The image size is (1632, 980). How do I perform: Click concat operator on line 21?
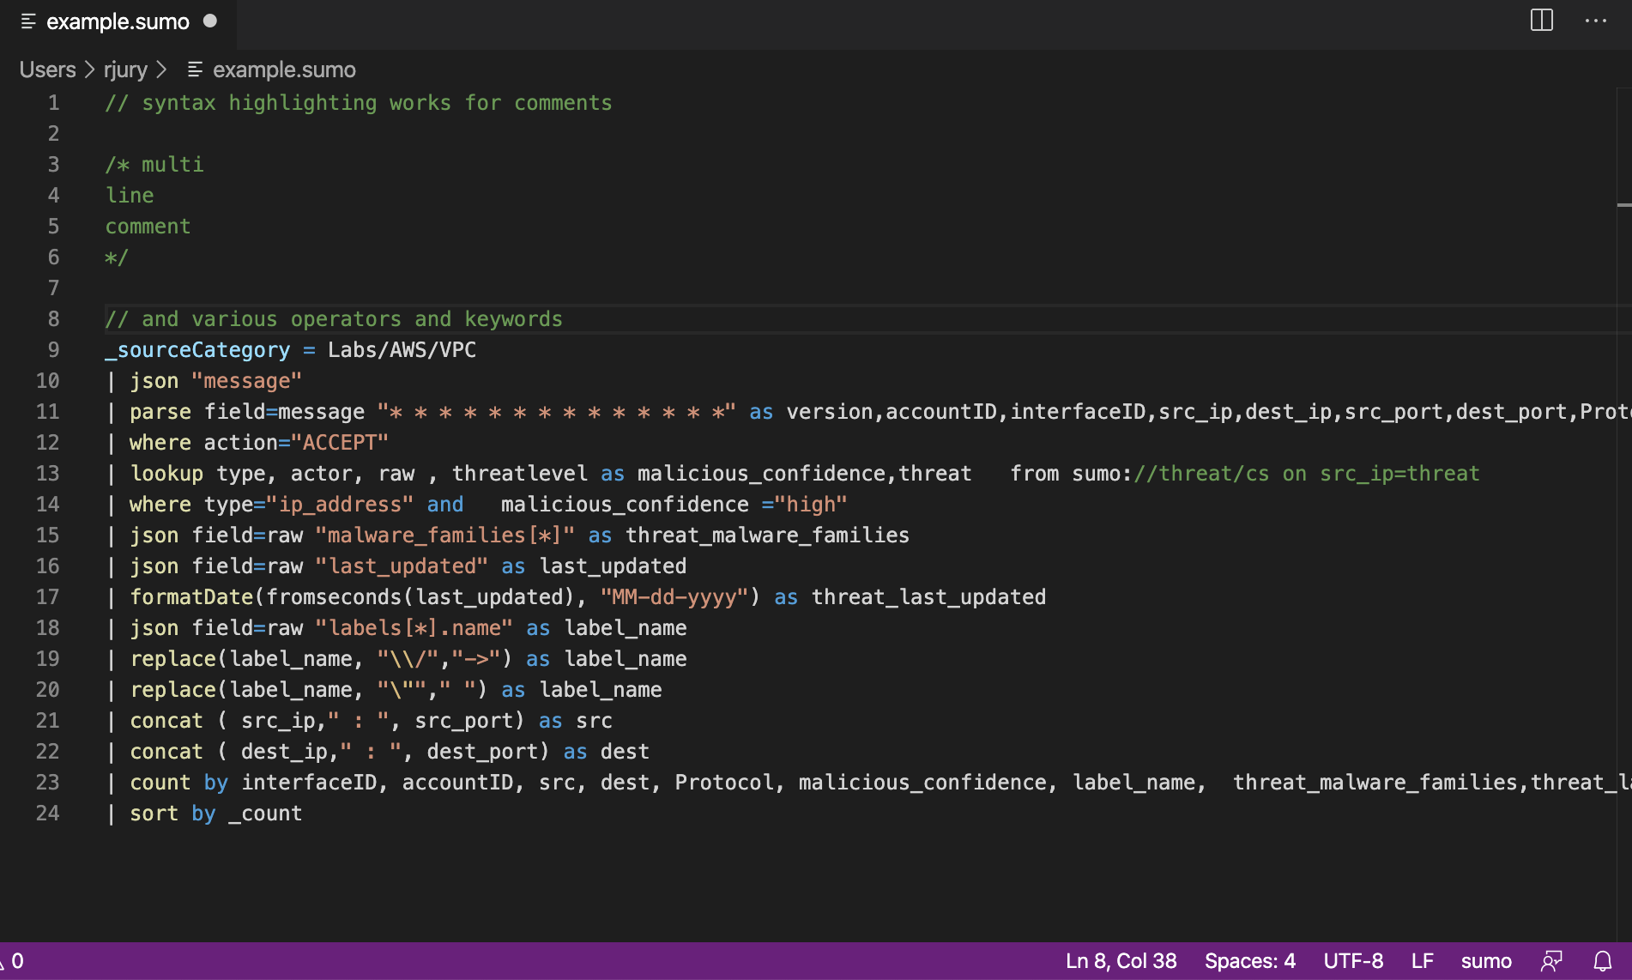coord(166,721)
